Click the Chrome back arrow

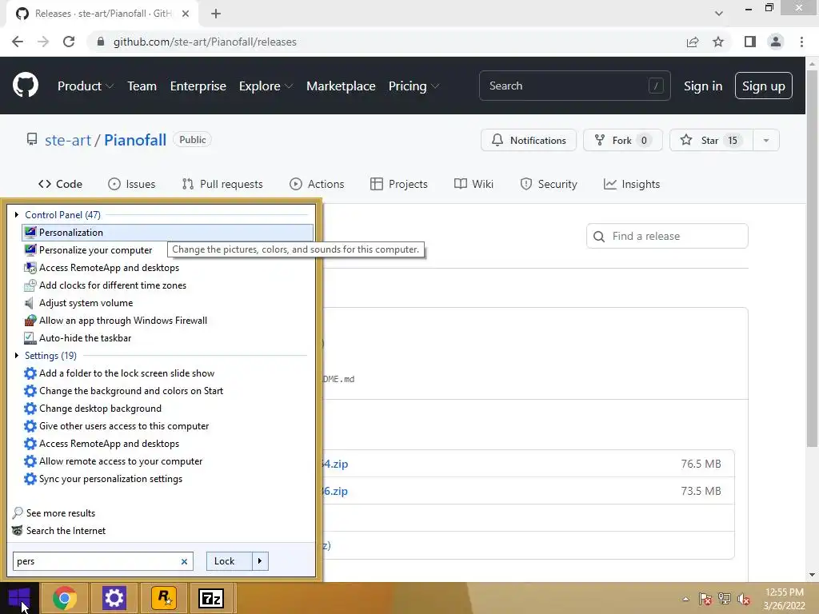coord(18,42)
